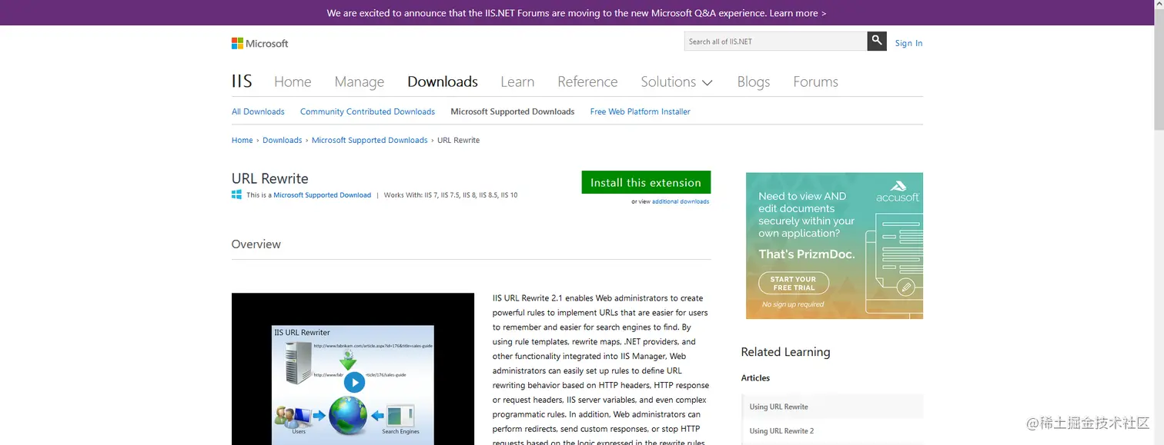Open the Forums page
This screenshot has width=1164, height=445.
click(815, 81)
